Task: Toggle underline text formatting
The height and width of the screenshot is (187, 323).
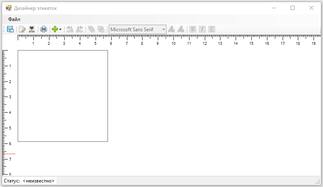Action: pos(211,29)
